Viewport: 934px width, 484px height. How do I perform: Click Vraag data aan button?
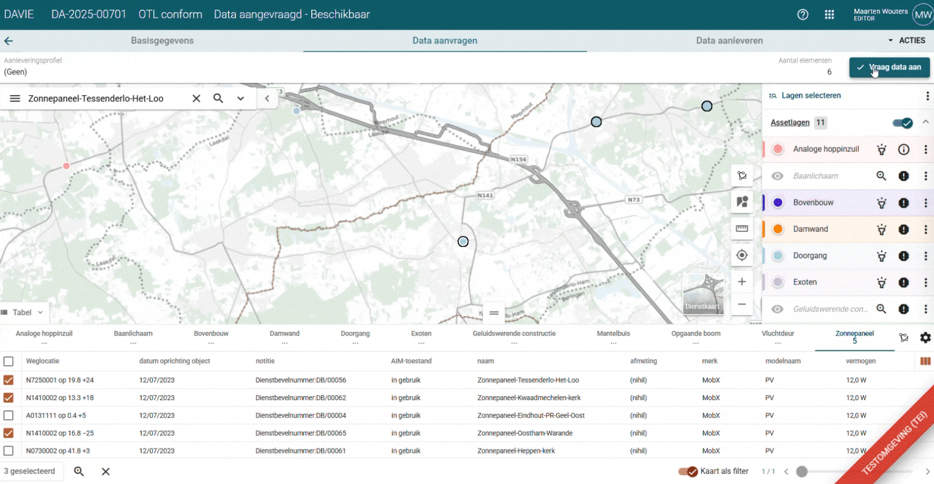click(889, 67)
